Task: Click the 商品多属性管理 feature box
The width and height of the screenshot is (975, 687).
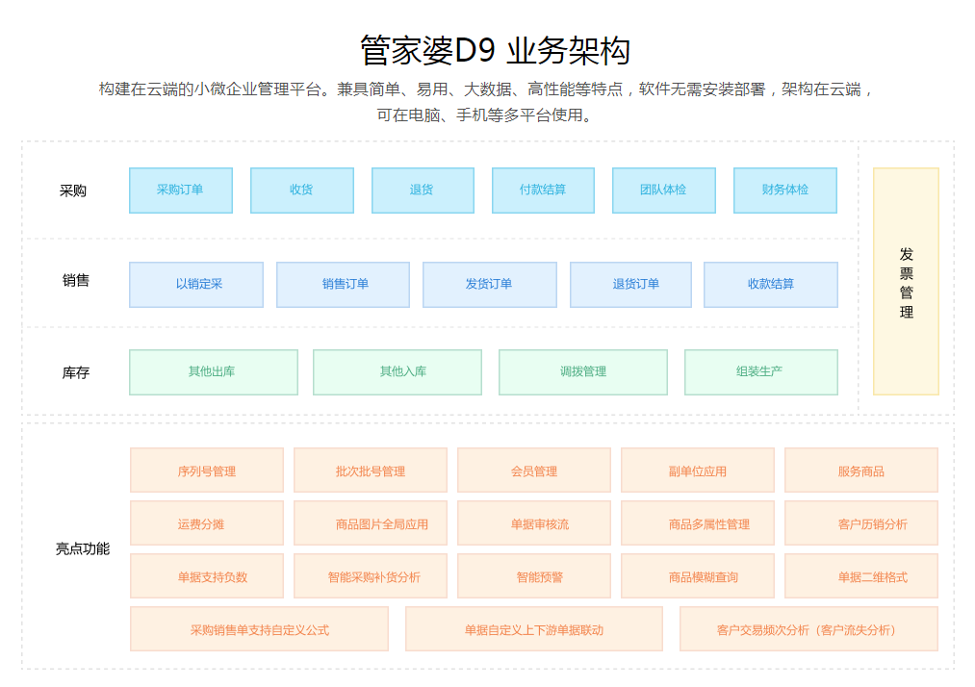Action: [698, 522]
